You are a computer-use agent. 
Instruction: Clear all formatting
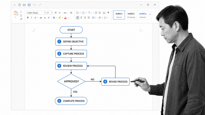point(71,13)
